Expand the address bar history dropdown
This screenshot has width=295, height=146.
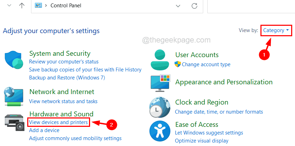178,6
